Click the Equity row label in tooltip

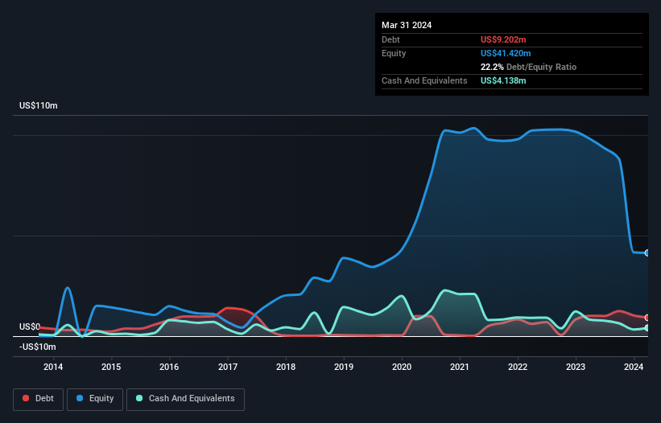click(x=394, y=53)
